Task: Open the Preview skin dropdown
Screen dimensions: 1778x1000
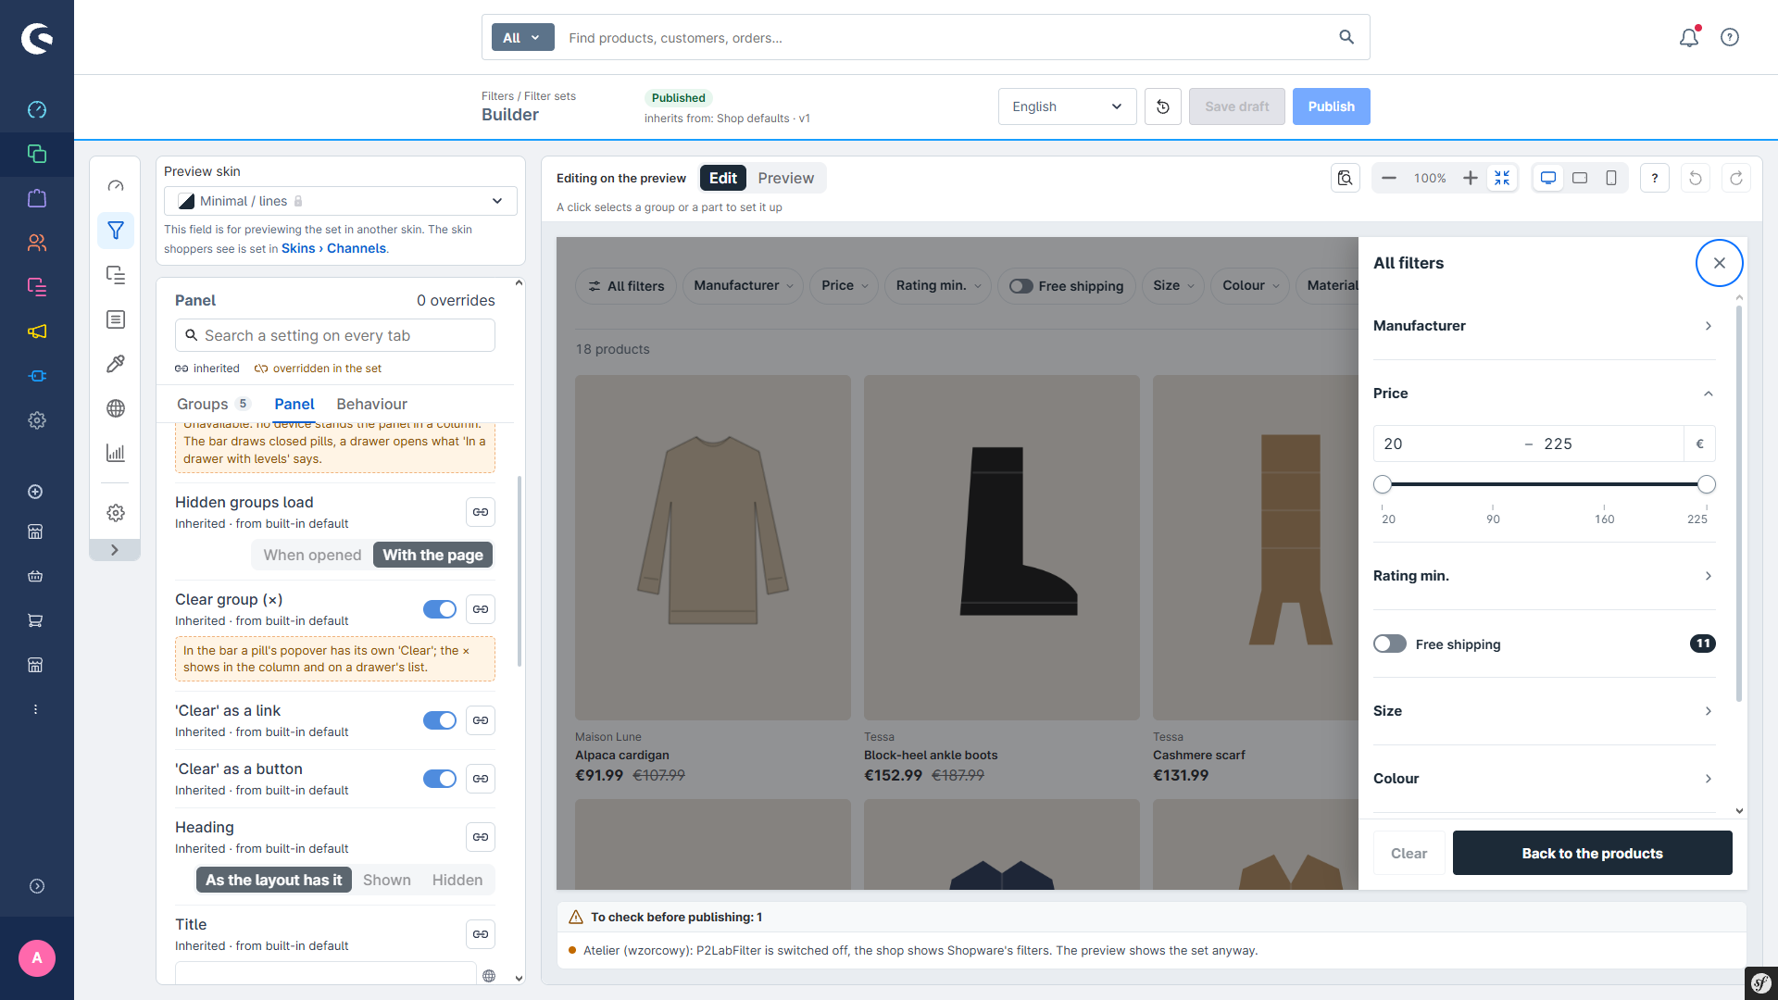Action: pos(341,201)
